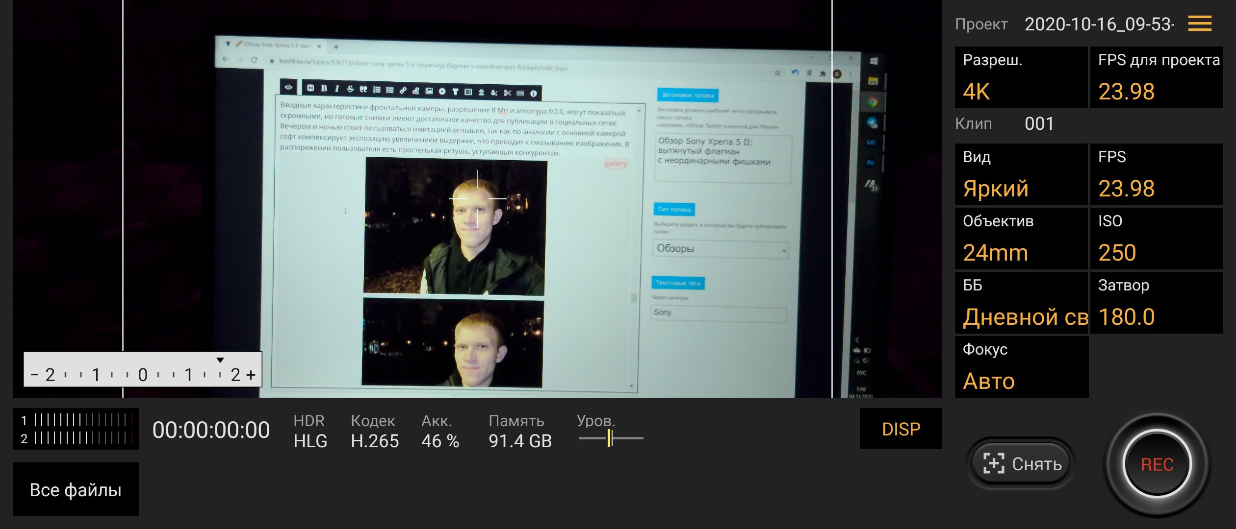Tap the Акк. 46 % battery status
Viewport: 1236px width, 529px height.
tap(440, 431)
